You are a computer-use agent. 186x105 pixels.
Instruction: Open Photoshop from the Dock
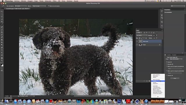[119, 101]
